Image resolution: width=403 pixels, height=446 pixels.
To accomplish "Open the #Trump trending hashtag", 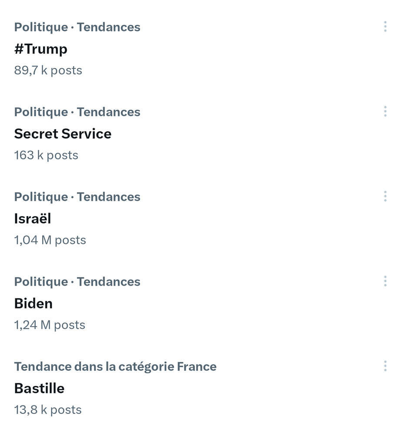I will point(41,49).
